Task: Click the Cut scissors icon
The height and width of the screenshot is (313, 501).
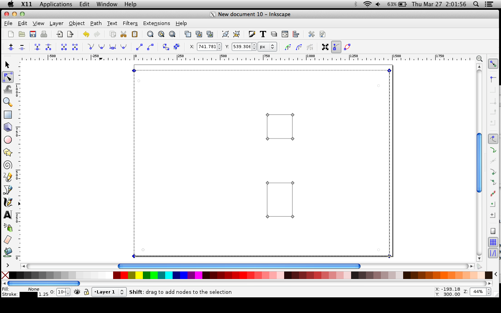Action: 123,34
